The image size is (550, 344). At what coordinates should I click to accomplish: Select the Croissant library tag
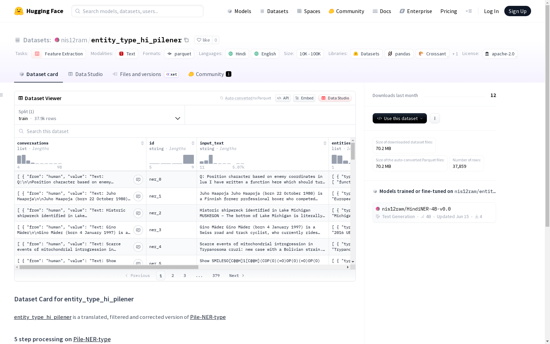coord(432,54)
